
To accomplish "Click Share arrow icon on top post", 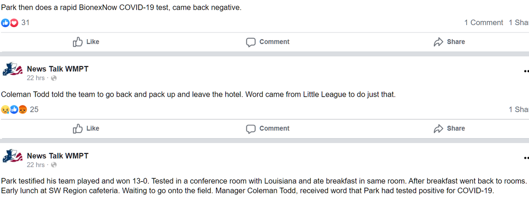I will (438, 42).
